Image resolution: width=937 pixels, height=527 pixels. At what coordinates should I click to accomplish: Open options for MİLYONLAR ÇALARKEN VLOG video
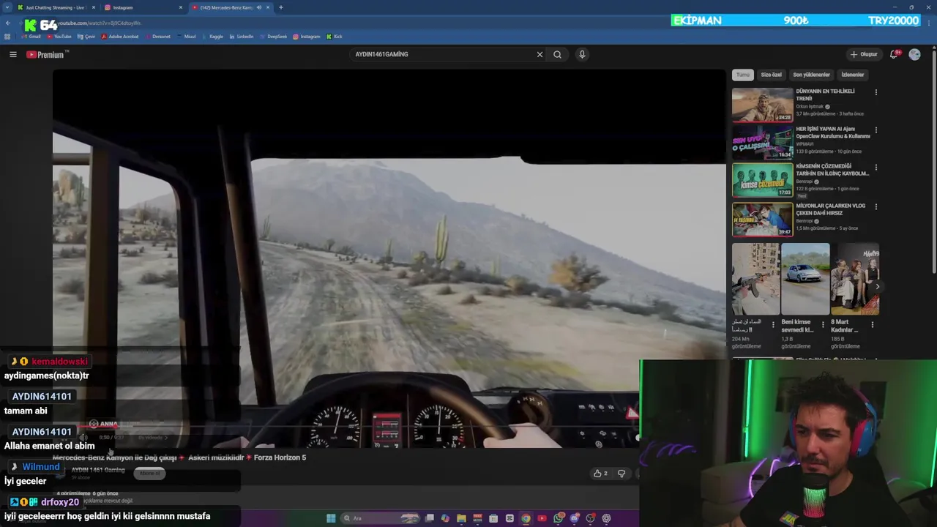pos(876,206)
